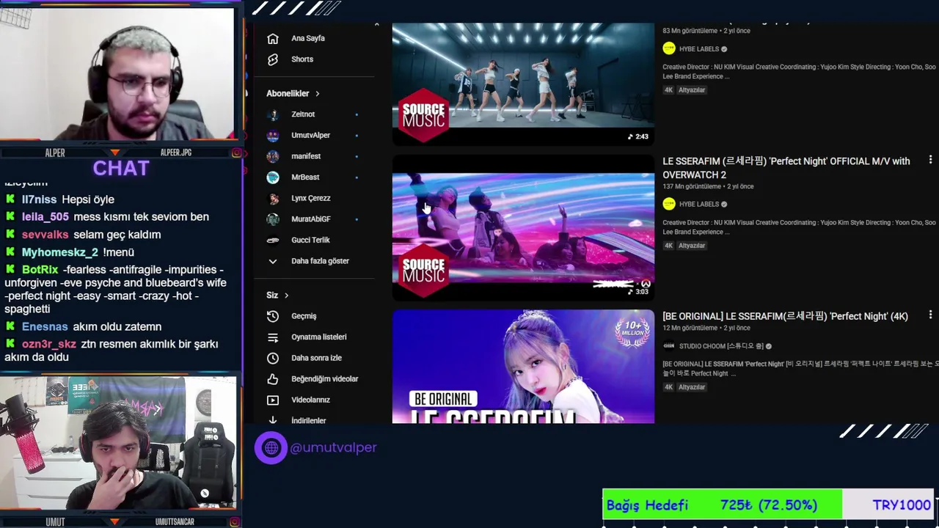The height and width of the screenshot is (528, 939).
Task: Open Beğendiğim videolar thumbs-up icon
Action: (x=273, y=379)
